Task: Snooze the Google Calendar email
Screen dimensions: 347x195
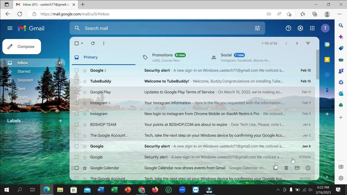Action: (x=308, y=168)
